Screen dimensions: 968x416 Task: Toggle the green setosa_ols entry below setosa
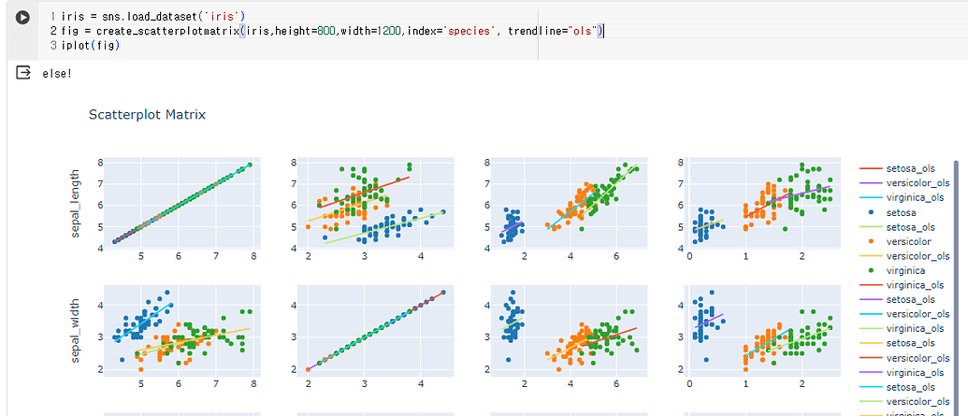pos(893,226)
